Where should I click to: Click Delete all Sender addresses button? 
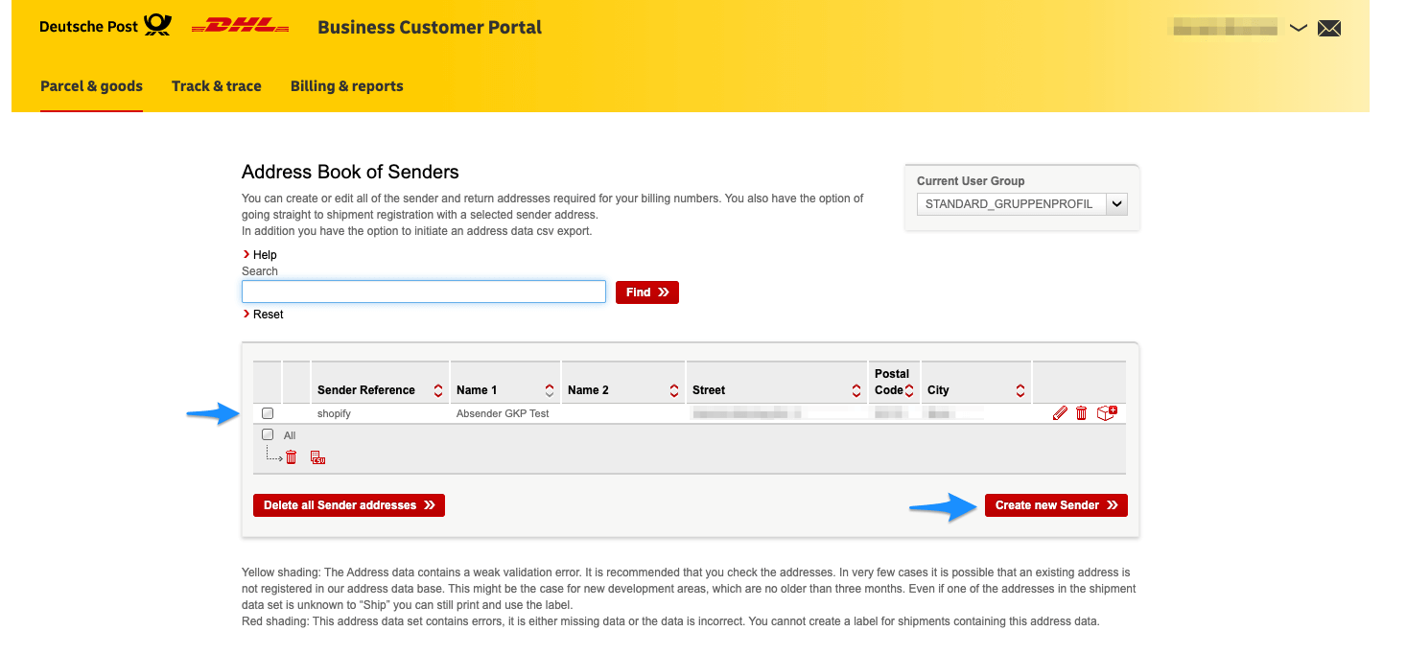(x=349, y=505)
